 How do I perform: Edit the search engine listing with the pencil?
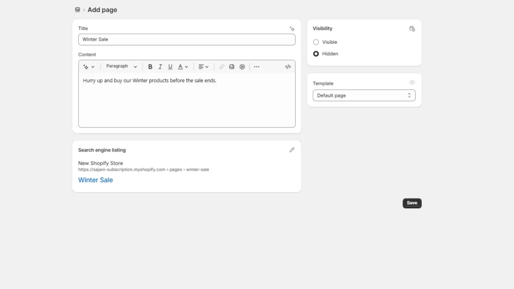coord(292,150)
